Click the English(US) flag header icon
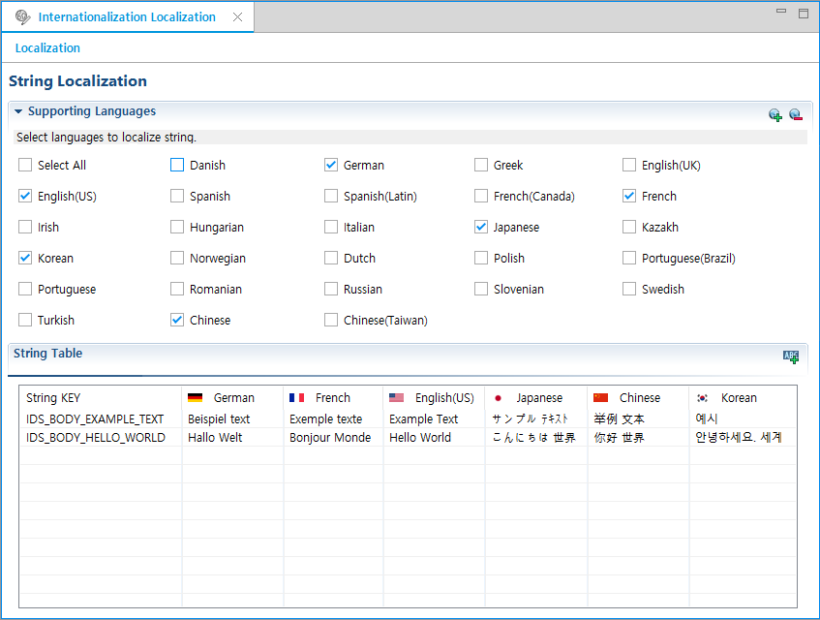The image size is (820, 620). [x=397, y=397]
